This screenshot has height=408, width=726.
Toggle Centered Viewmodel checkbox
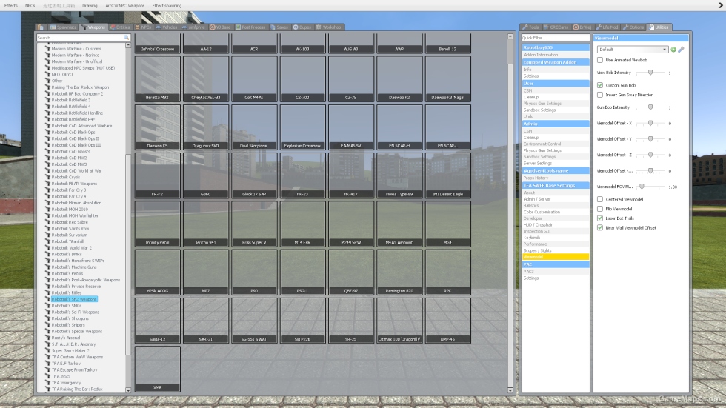tap(600, 199)
